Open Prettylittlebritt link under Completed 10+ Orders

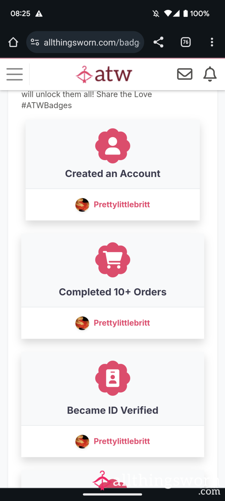[121, 323]
